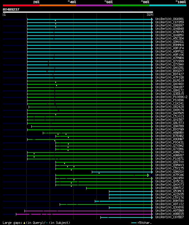The width and height of the screenshot is (189, 225).
Task: Open hit UniRef100_Q06B50
Action: coord(170,35)
